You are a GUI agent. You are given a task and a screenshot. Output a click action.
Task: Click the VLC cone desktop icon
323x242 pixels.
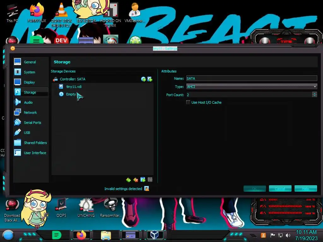click(62, 15)
